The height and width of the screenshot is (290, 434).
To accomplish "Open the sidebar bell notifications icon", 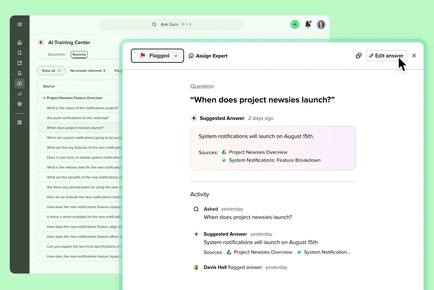I will click(20, 73).
